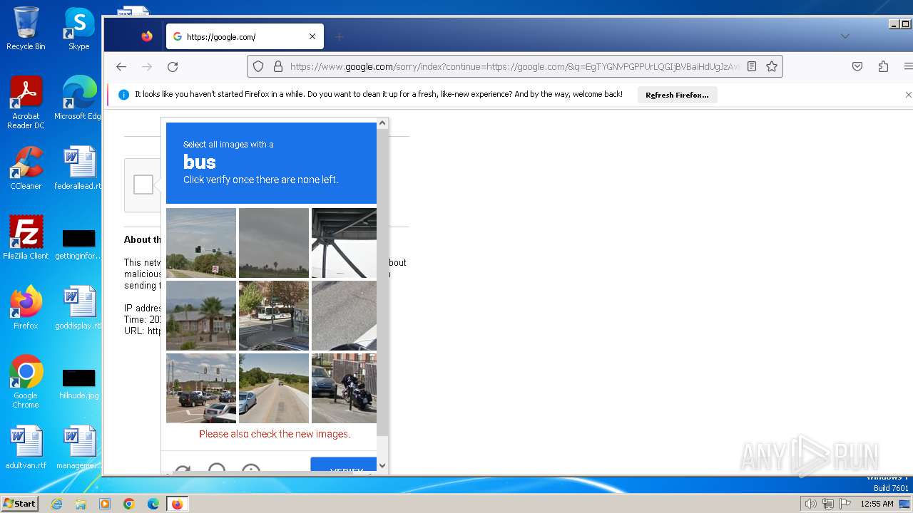
Task: Close the google.com tab
Action: coord(312,36)
